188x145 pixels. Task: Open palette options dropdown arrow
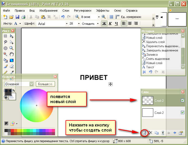point(17,124)
